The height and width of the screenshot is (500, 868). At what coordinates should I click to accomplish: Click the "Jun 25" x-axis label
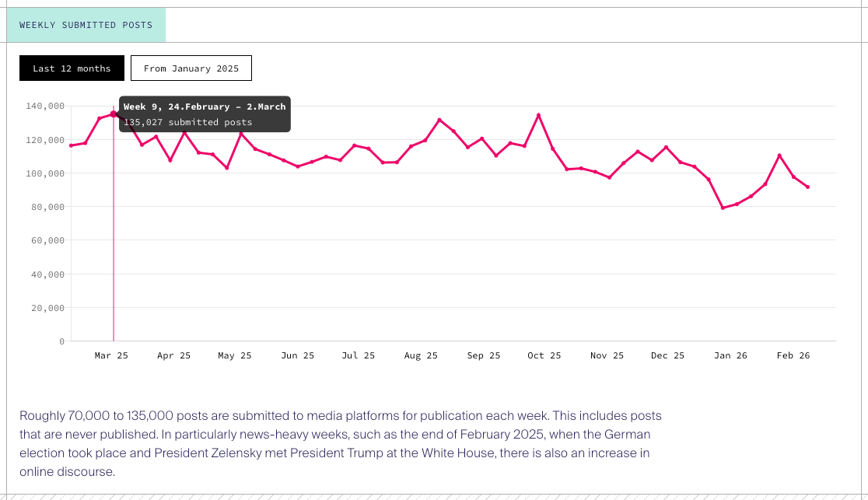click(298, 355)
